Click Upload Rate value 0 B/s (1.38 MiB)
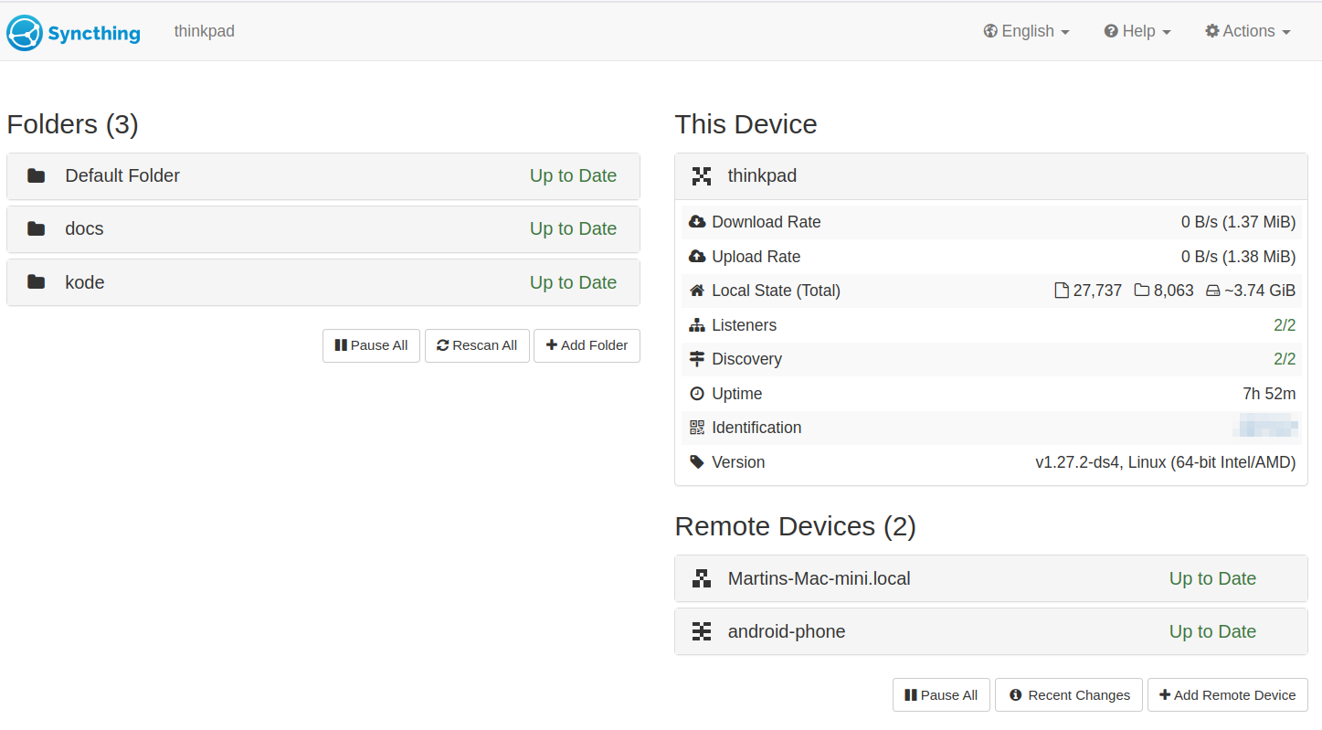This screenshot has width=1322, height=730. click(x=1238, y=257)
